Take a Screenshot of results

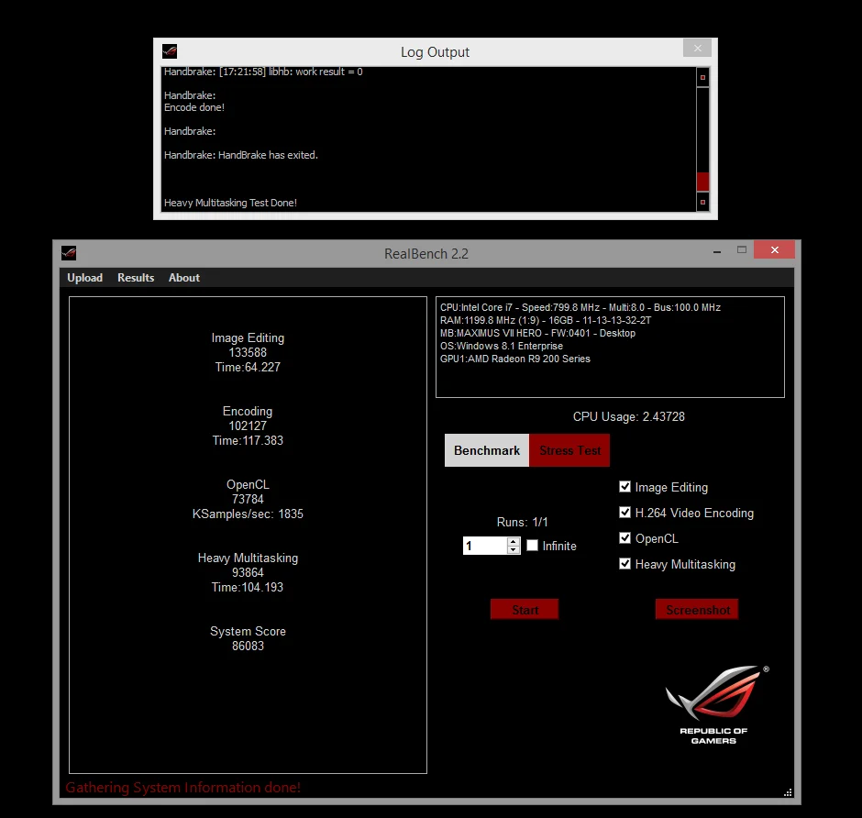(x=697, y=609)
